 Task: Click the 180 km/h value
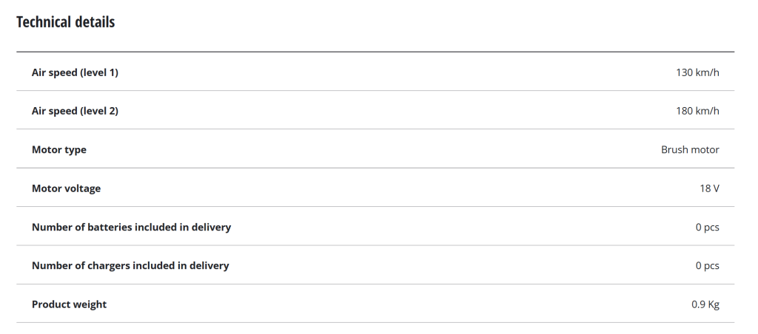coord(697,111)
